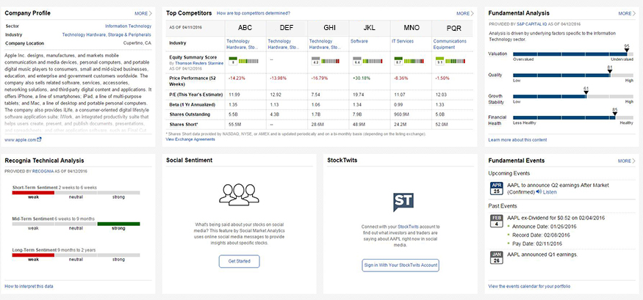Click the FEB 4 calendar icon
643x300 pixels.
495,221
